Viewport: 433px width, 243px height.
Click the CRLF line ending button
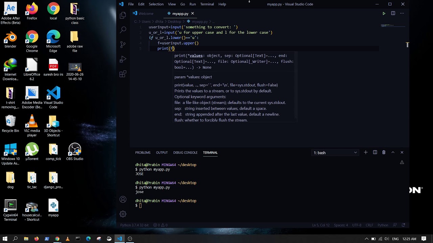[369, 225]
